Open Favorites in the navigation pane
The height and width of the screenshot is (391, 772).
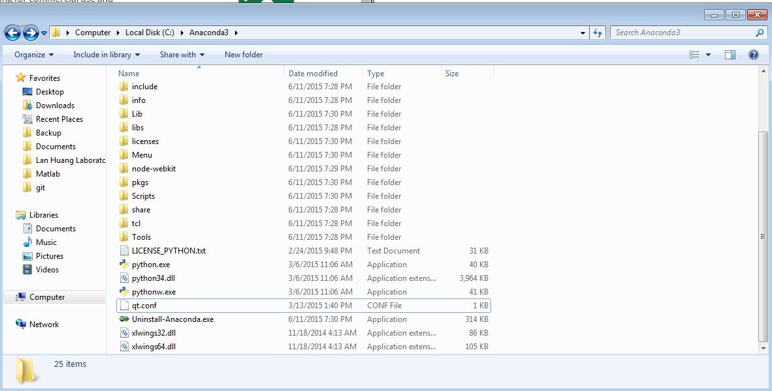click(x=44, y=78)
